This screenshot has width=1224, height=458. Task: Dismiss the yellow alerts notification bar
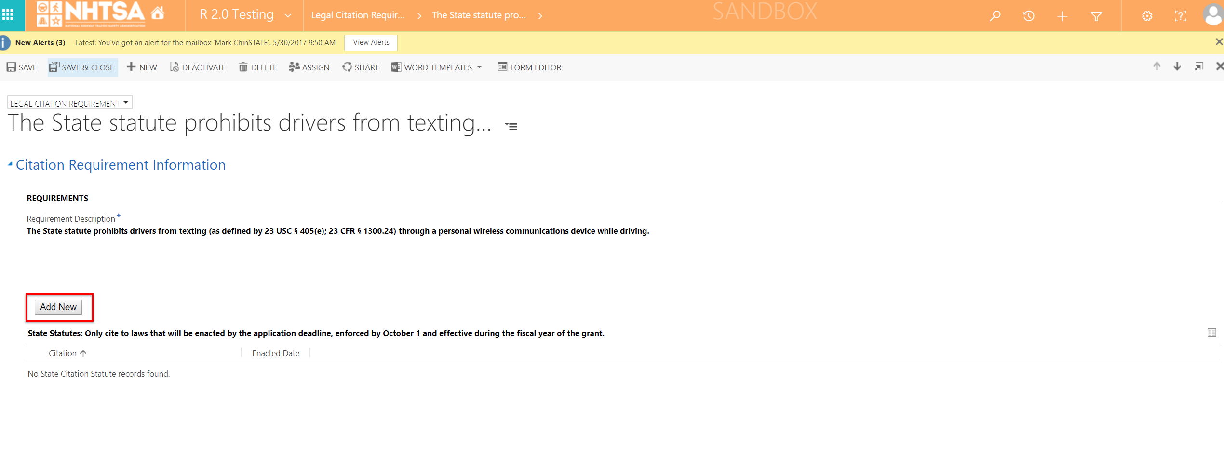click(1219, 42)
